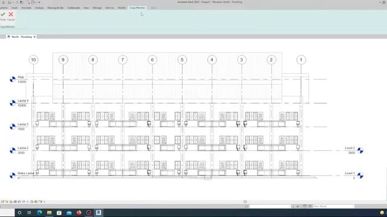The height and width of the screenshot is (217, 387).
Task: Open File Explorer from the taskbar
Action: (x=49, y=213)
